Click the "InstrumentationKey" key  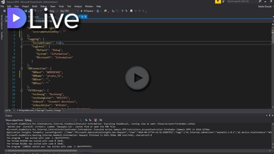[46, 32]
